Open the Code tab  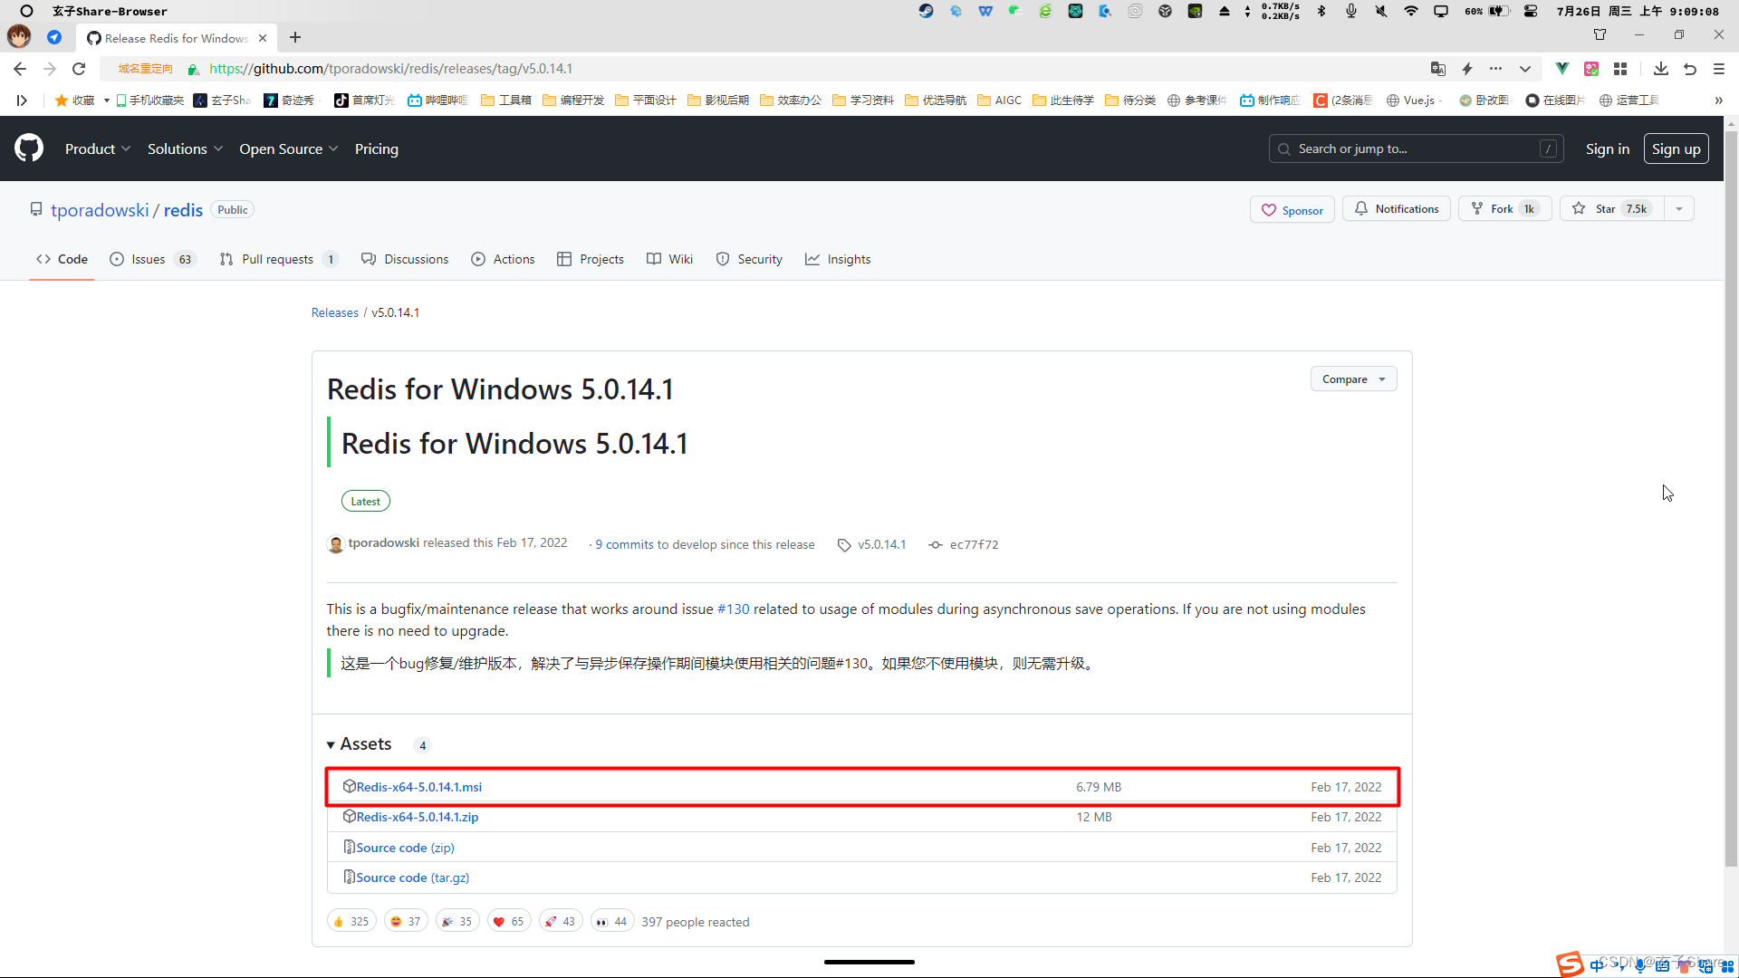(61, 259)
